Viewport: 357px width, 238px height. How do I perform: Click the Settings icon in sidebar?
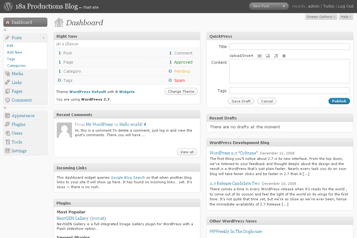8,151
